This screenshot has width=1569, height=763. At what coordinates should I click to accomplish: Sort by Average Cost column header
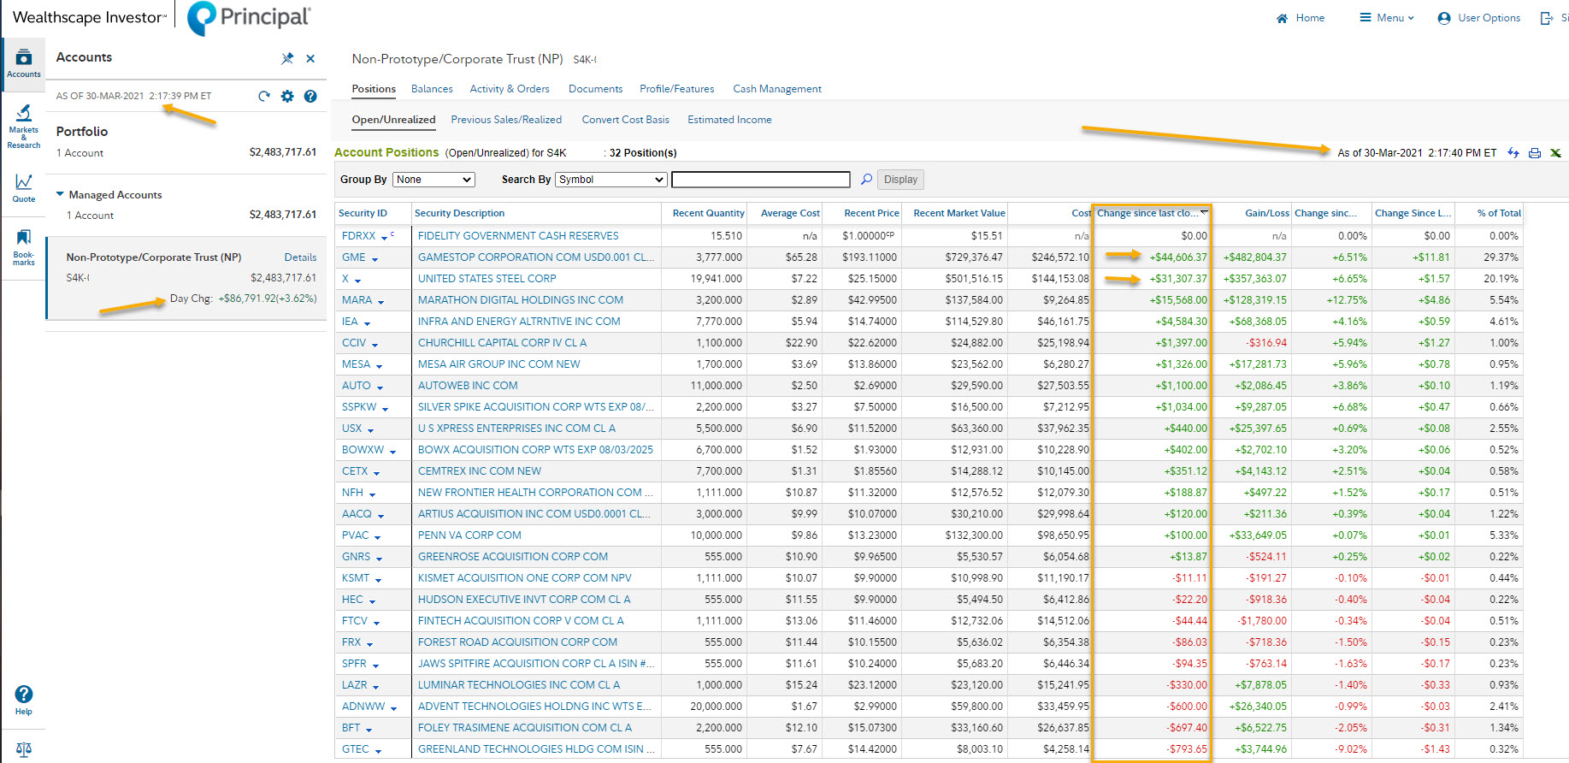click(790, 213)
